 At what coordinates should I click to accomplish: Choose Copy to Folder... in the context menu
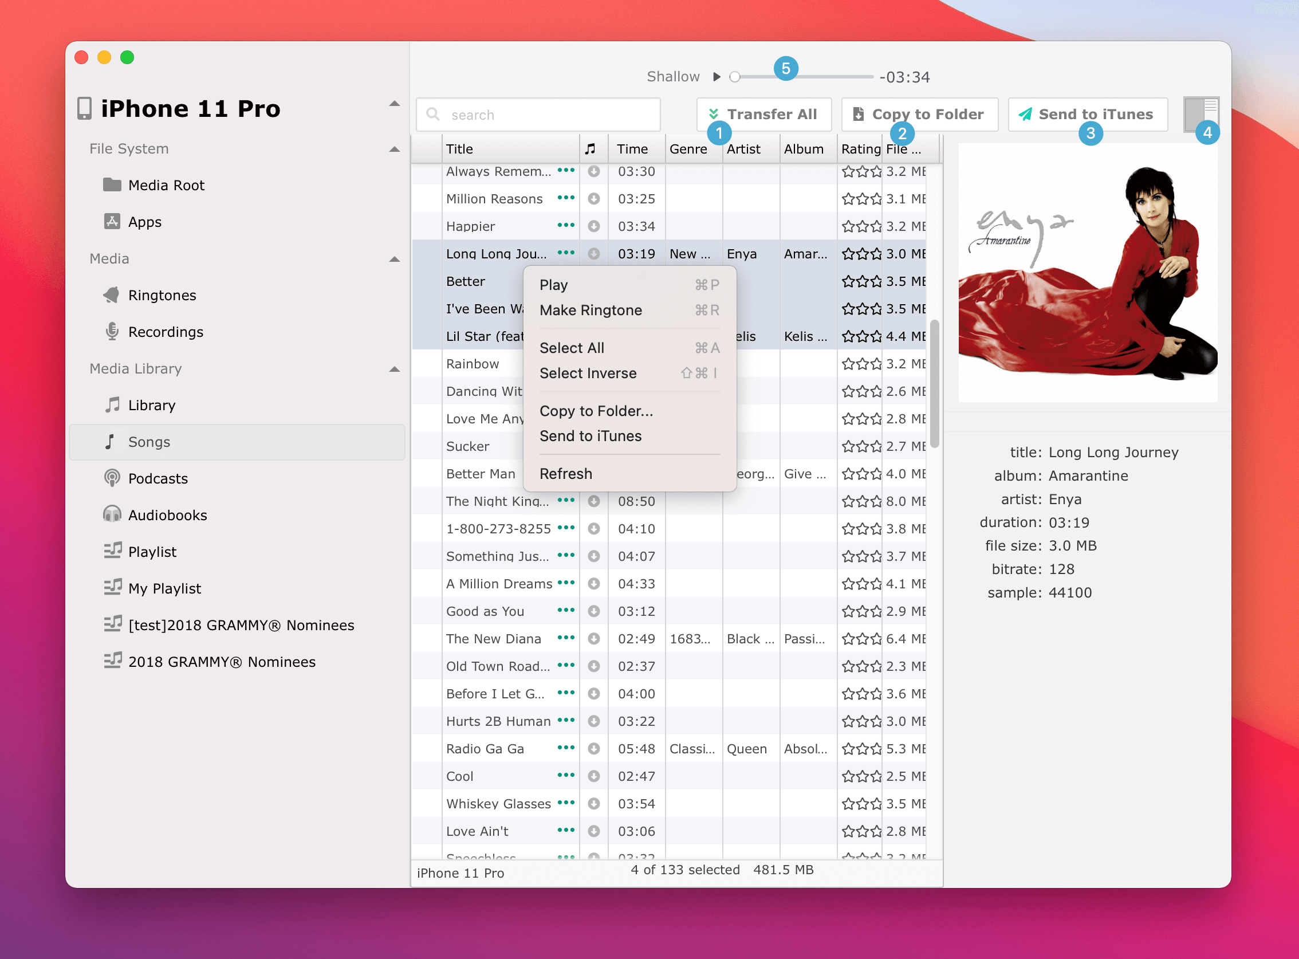[630, 411]
